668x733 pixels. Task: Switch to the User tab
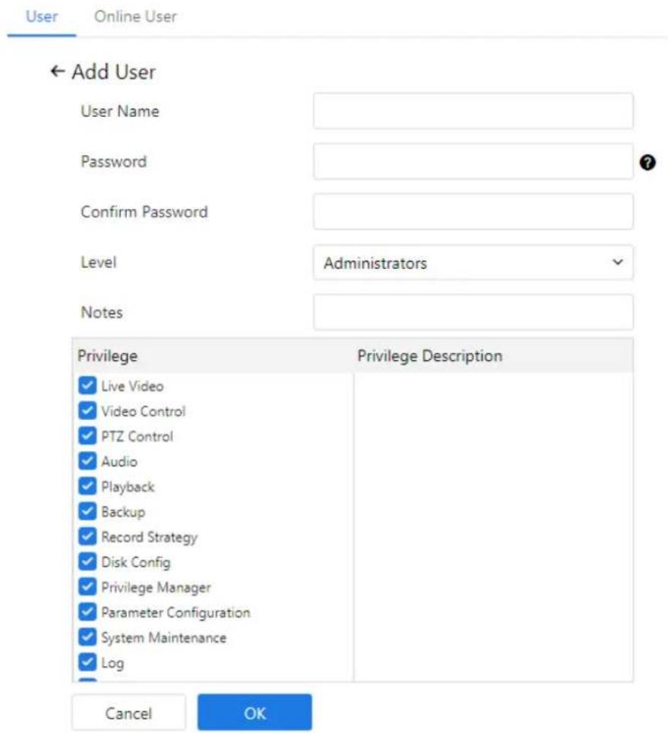click(x=42, y=17)
